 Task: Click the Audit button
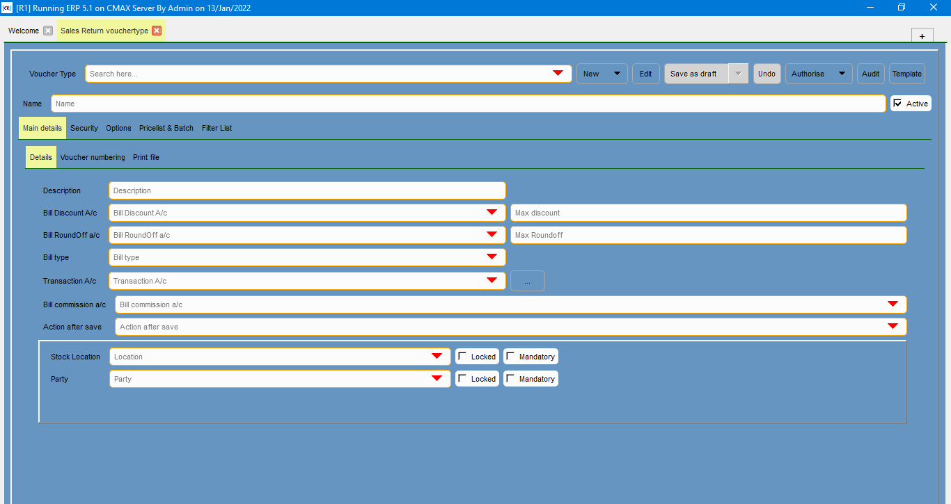click(x=871, y=74)
